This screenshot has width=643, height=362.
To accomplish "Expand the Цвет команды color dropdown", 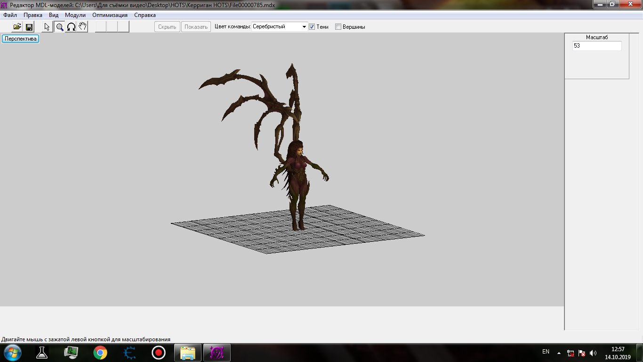I will click(304, 27).
